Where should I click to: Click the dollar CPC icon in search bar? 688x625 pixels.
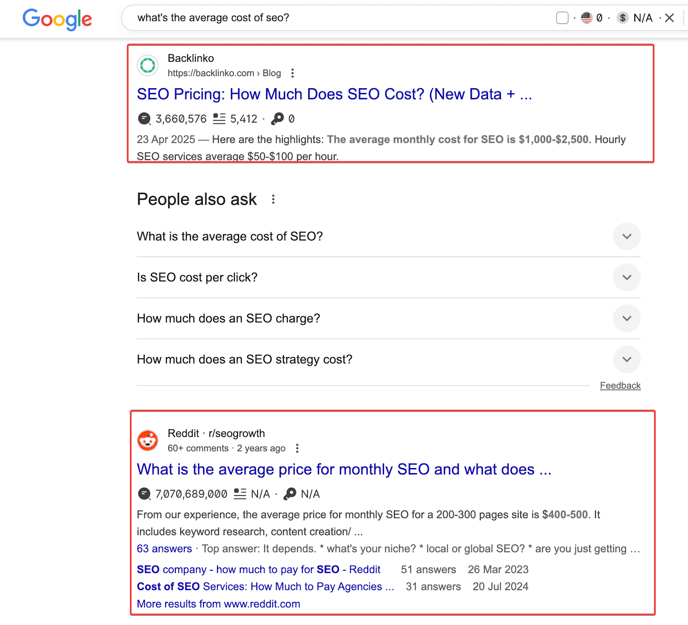pos(622,18)
